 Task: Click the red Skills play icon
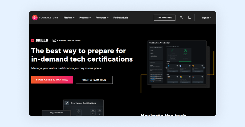[x=33, y=40]
